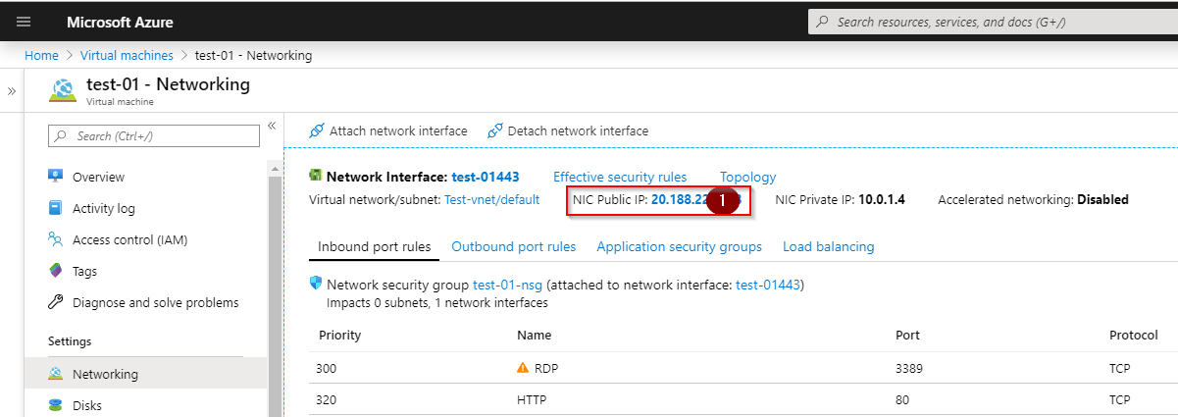The width and height of the screenshot is (1178, 417).
Task: Click the Virtual machines breadcrumb
Action: [127, 56]
